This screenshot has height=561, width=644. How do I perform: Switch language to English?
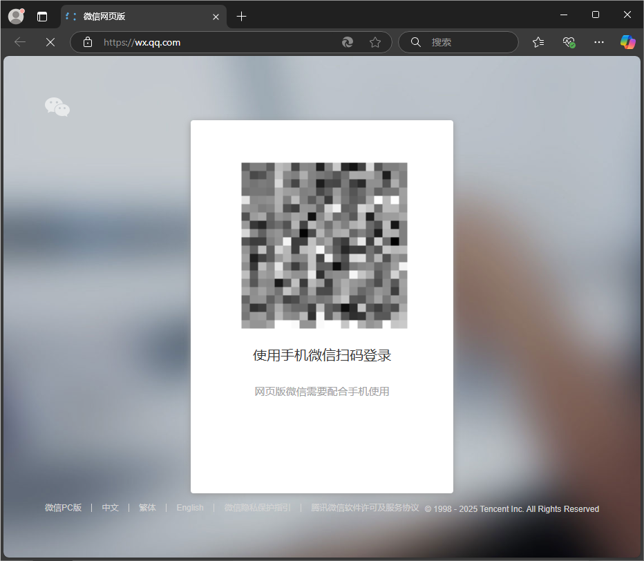pos(189,508)
